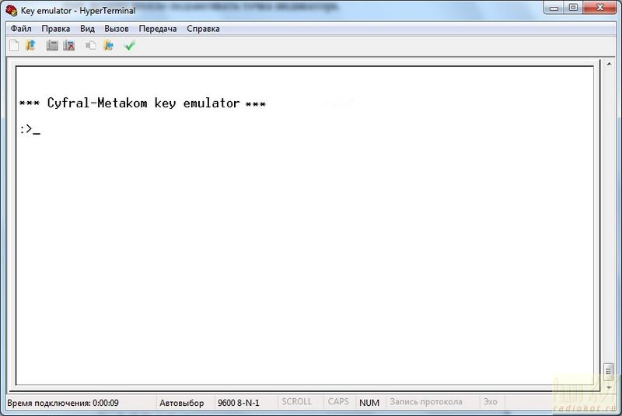This screenshot has height=416, width=622.
Task: Click the Автовыбор status bar entry
Action: 182,403
